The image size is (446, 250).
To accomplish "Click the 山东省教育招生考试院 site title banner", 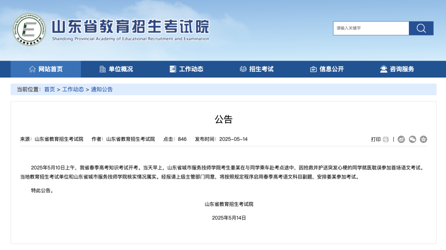I will tap(130, 26).
